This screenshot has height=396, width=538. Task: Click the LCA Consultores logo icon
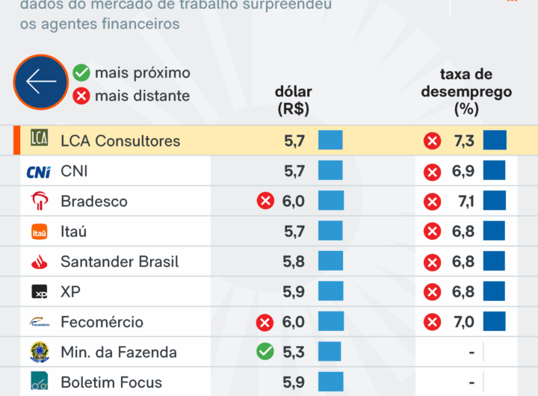point(39,139)
